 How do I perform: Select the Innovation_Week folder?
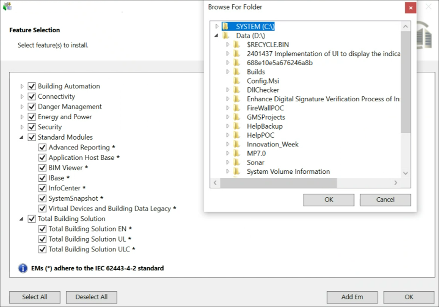(x=272, y=144)
